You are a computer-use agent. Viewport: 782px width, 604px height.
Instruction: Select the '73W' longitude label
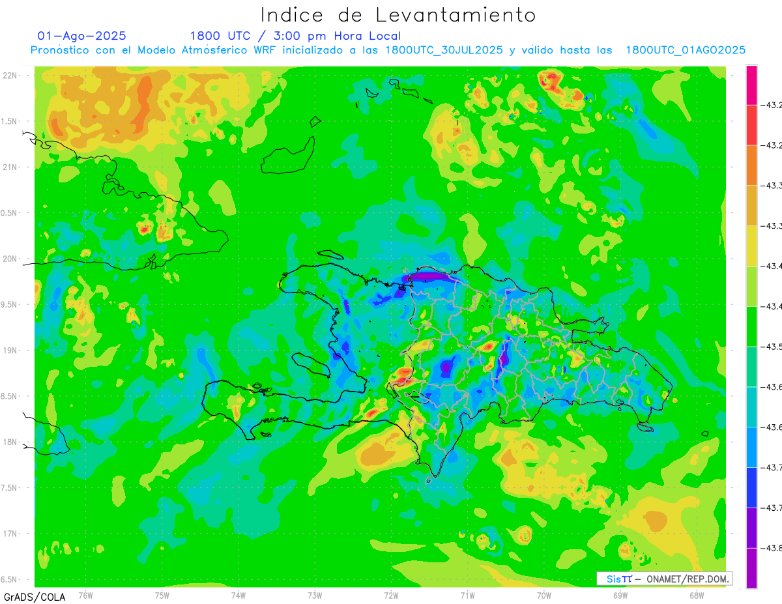coord(315,595)
